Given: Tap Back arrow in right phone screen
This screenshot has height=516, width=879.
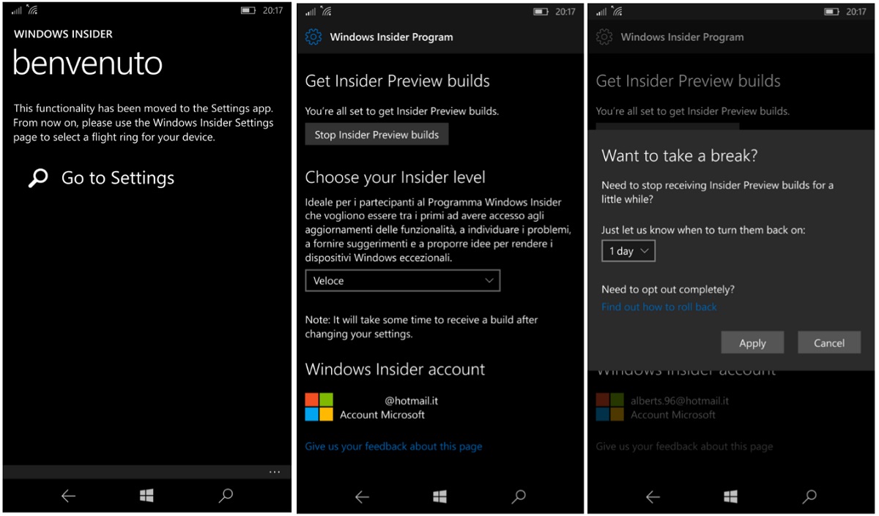Looking at the screenshot, I should tap(653, 496).
